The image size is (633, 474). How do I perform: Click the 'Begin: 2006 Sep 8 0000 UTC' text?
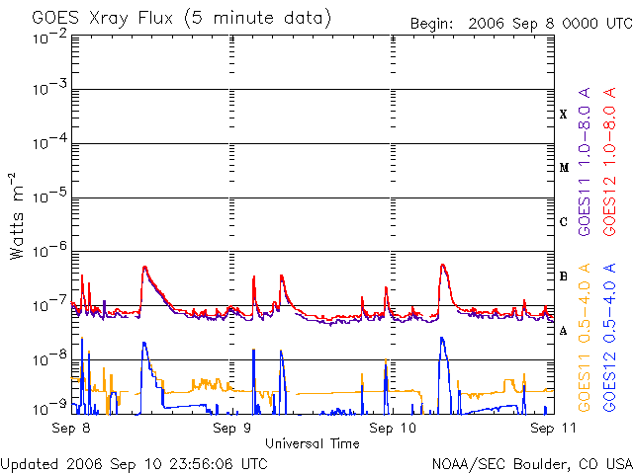coord(520,23)
